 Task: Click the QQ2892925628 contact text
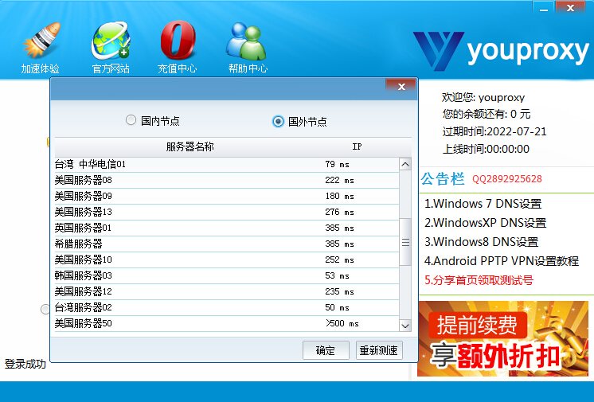pos(507,179)
